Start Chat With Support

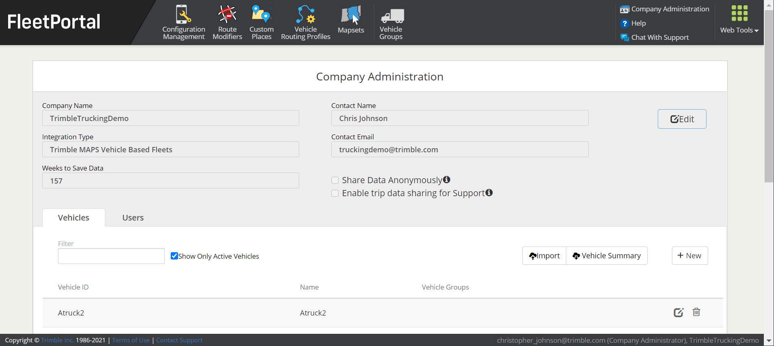[x=655, y=37]
